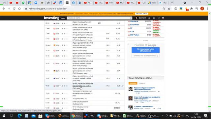Viewport: 211px width, 119px height.
Task: Switch to Skype in the taskbar
Action: (x=50, y=116)
